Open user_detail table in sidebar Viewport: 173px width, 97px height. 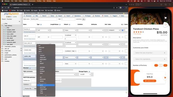click(10, 44)
